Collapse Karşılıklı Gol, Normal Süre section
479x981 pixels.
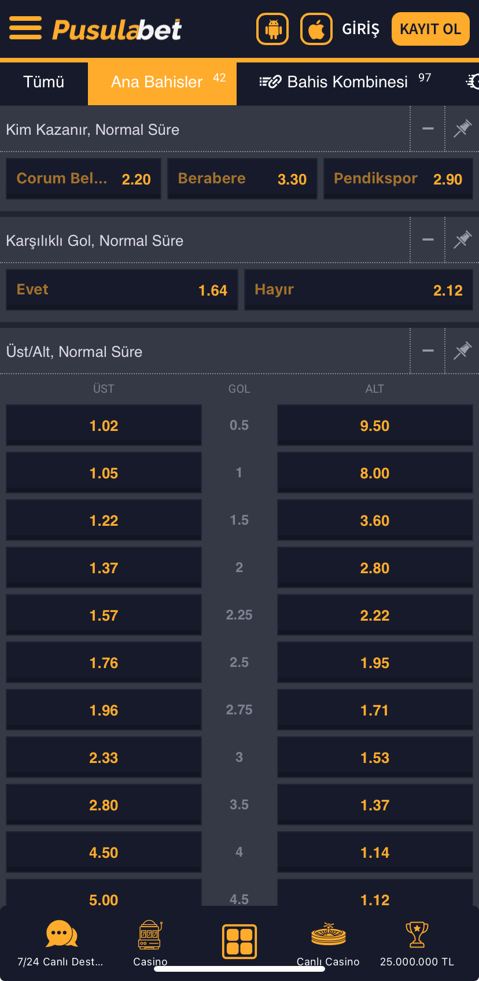click(x=428, y=239)
